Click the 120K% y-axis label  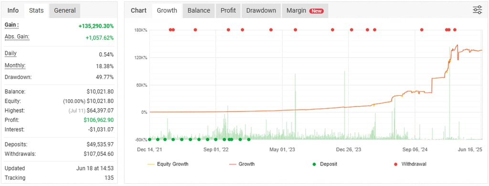point(141,58)
